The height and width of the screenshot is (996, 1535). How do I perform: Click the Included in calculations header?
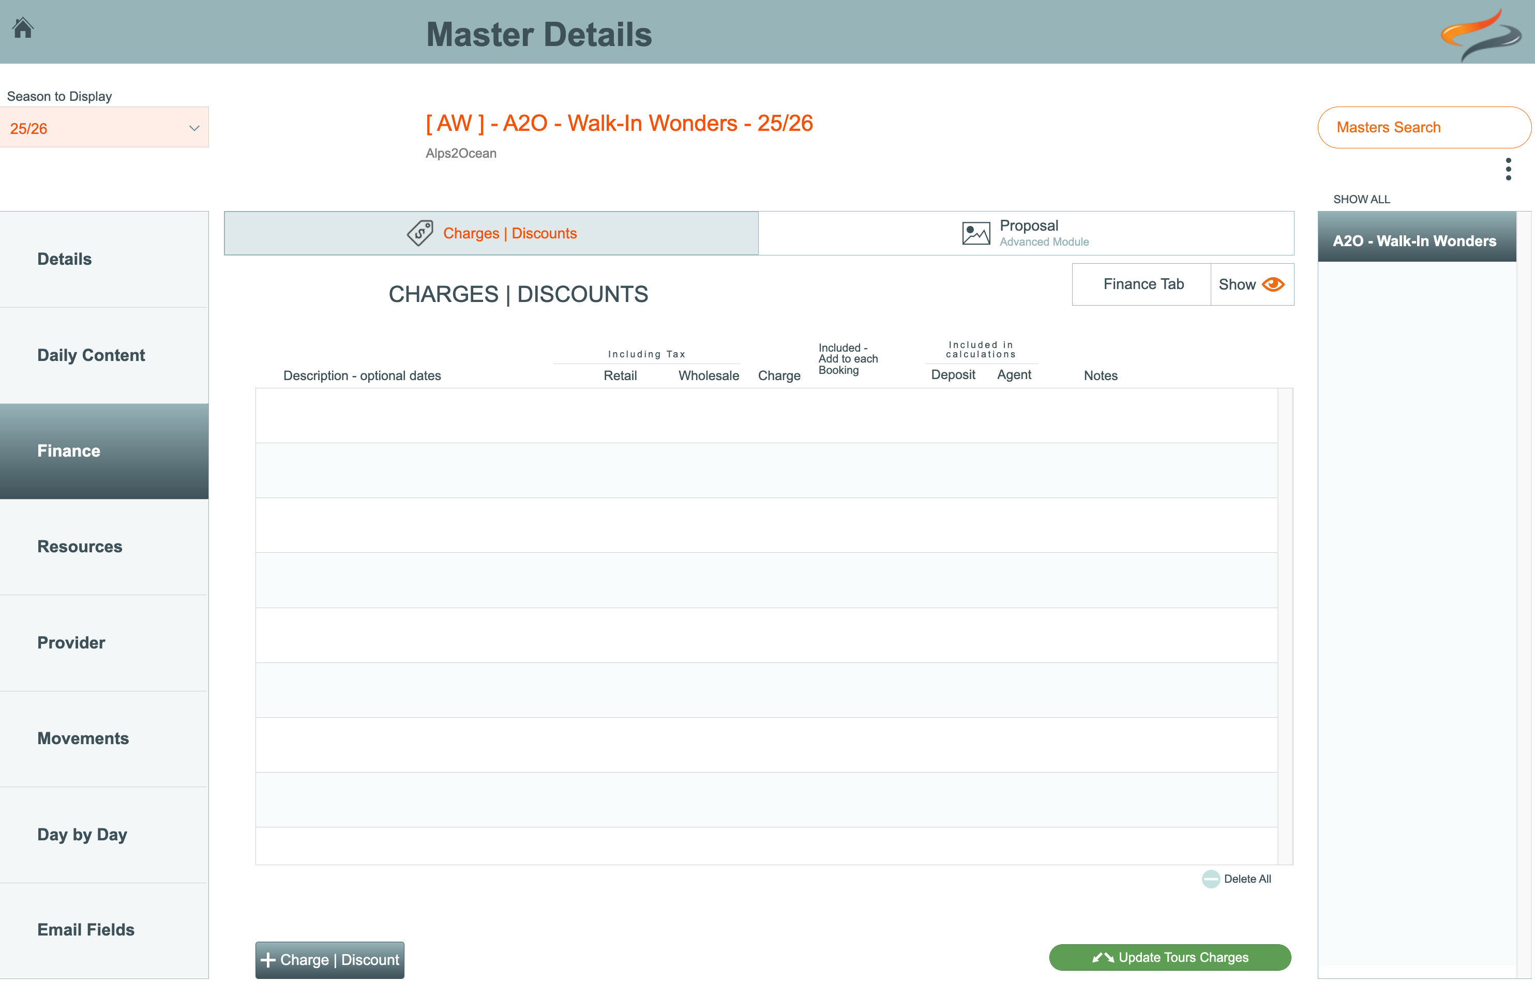tap(981, 350)
